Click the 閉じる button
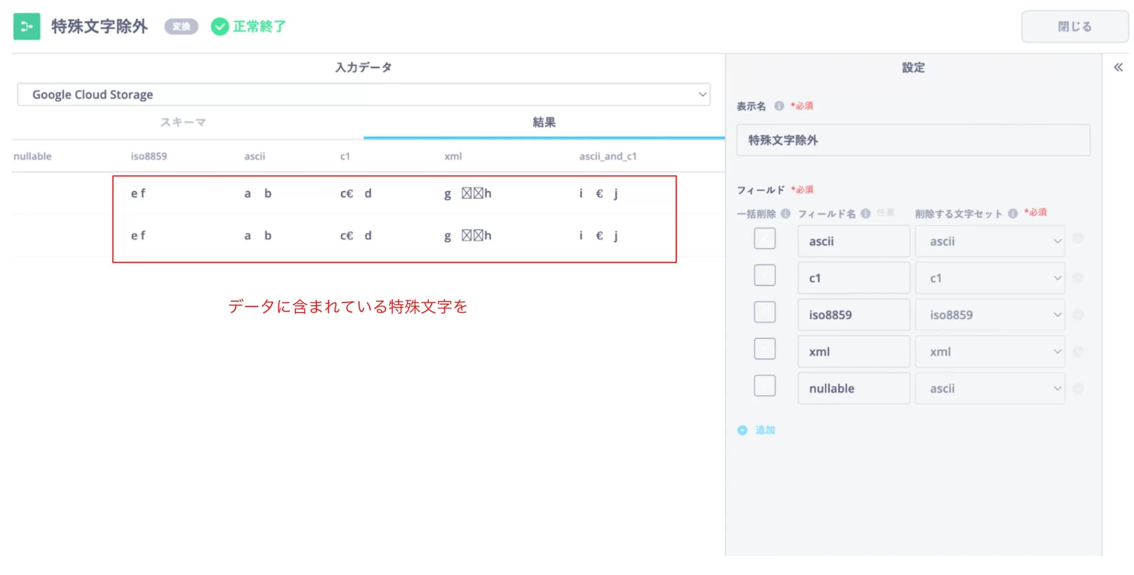 (x=1074, y=27)
